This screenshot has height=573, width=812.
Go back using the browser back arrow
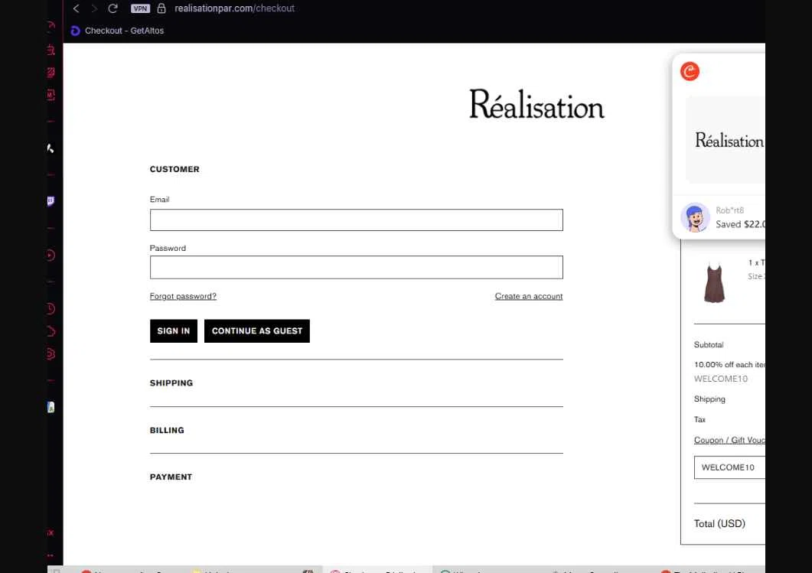click(x=76, y=8)
